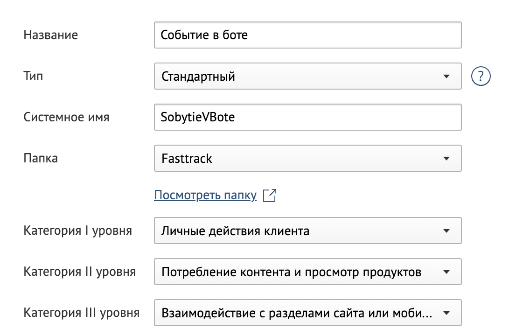
Task: Expand Категория III уровня dropdown
Action: coord(308,313)
